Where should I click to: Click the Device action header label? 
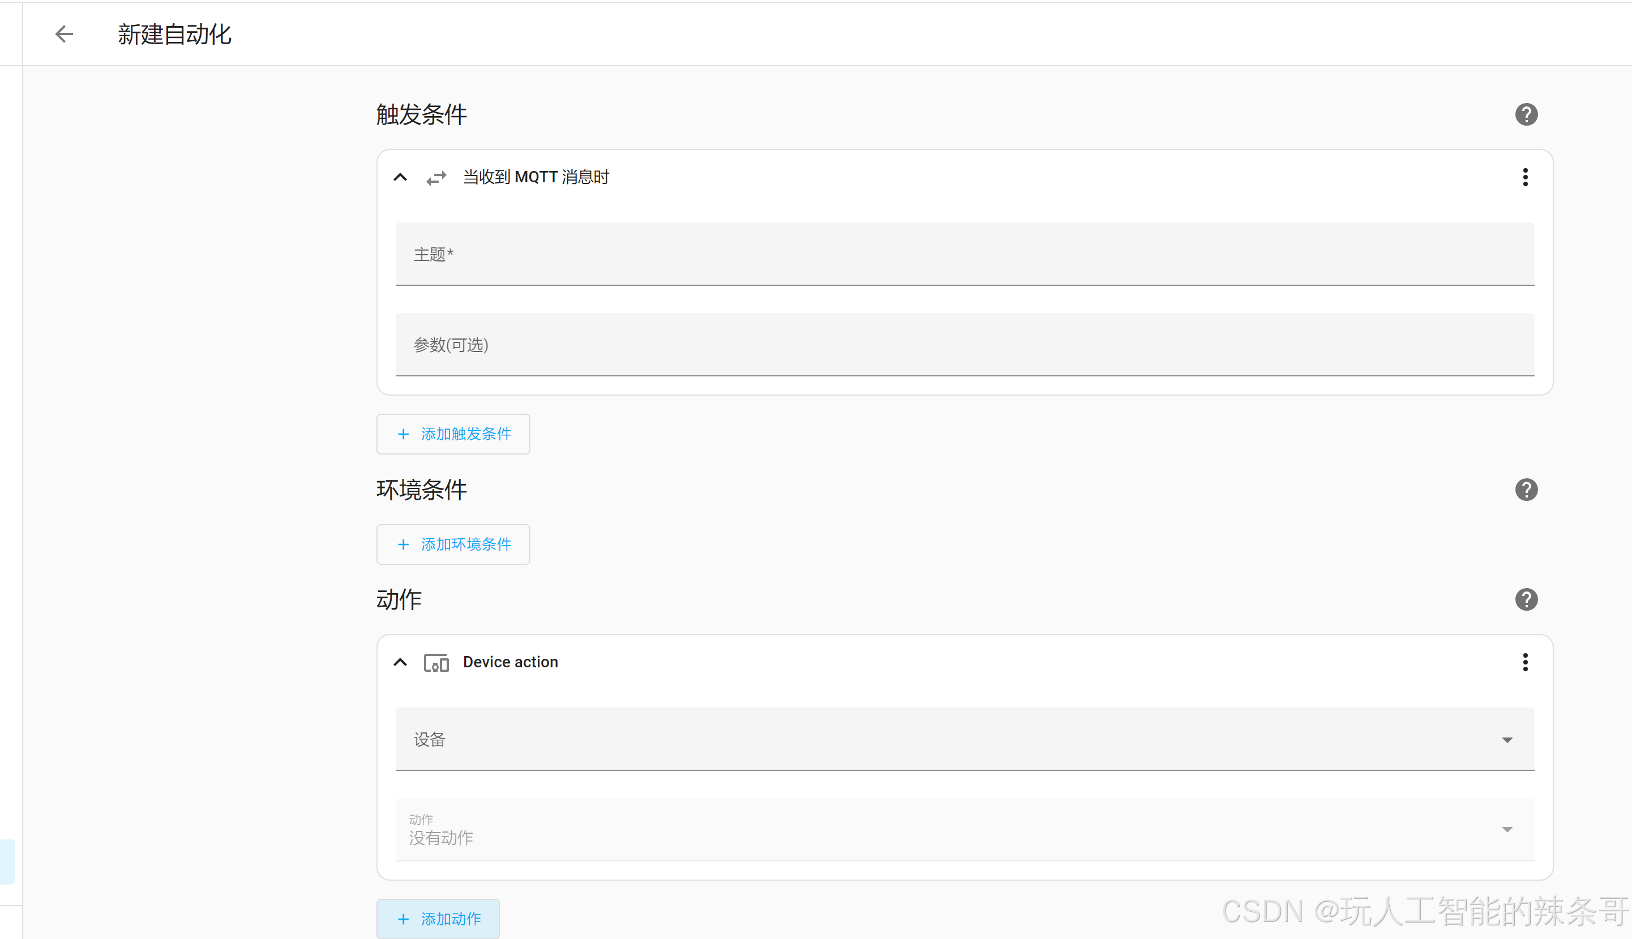coord(510,662)
